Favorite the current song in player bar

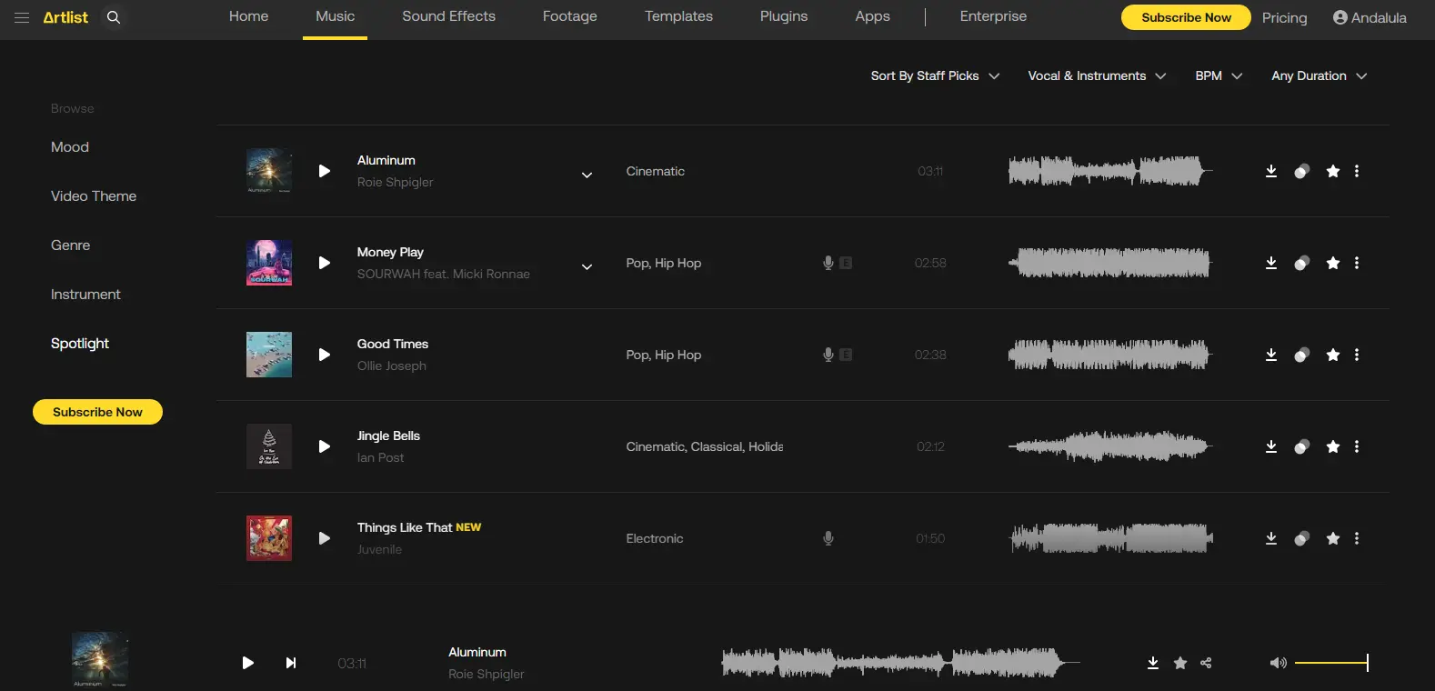click(x=1180, y=663)
